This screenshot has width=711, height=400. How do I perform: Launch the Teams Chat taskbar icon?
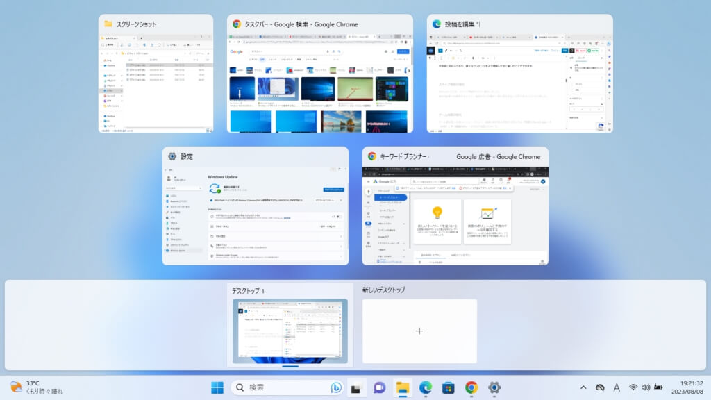coord(380,387)
